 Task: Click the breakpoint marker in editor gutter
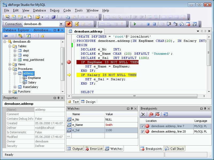[69, 62]
